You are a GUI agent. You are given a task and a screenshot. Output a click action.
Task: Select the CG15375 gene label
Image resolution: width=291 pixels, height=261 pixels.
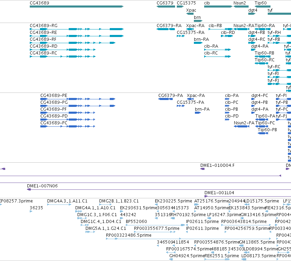(186, 3)
